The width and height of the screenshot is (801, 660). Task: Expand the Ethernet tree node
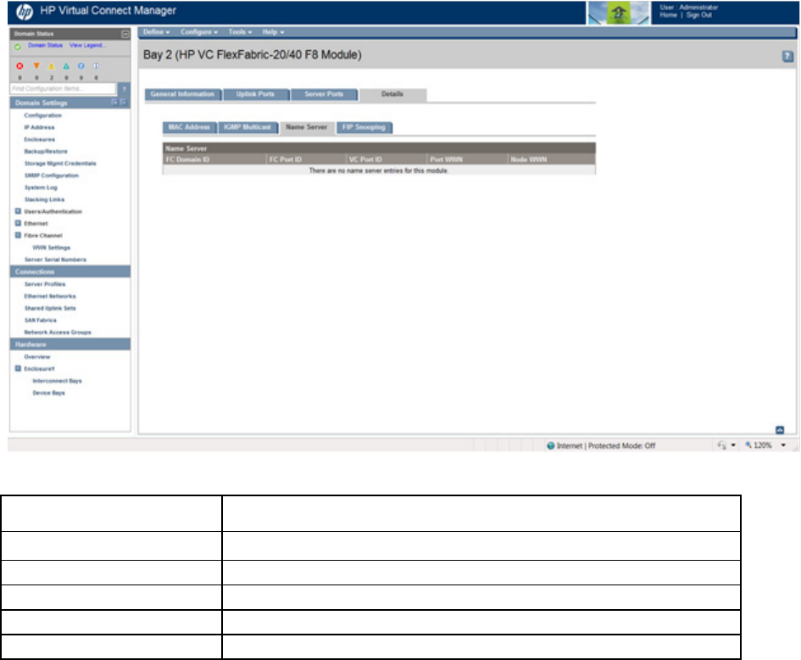point(18,223)
